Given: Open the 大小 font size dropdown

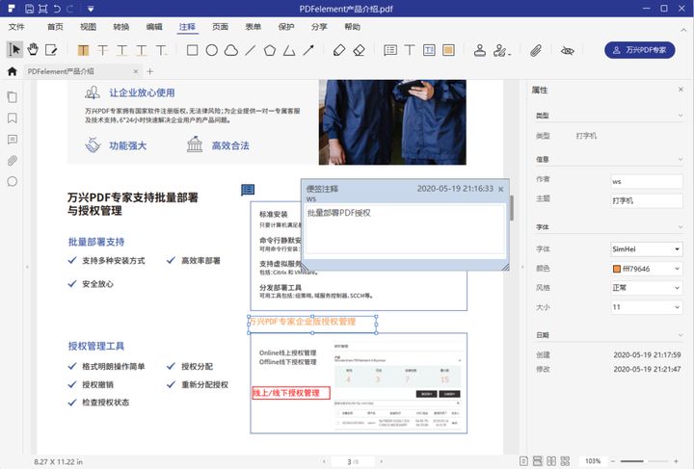Looking at the screenshot, I should pyautogui.click(x=646, y=307).
